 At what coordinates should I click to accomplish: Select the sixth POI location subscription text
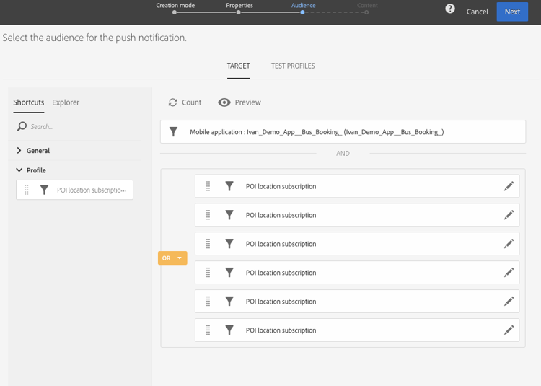281,330
